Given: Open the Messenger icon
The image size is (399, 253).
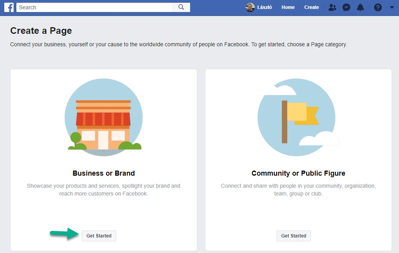Looking at the screenshot, I should pos(346,7).
